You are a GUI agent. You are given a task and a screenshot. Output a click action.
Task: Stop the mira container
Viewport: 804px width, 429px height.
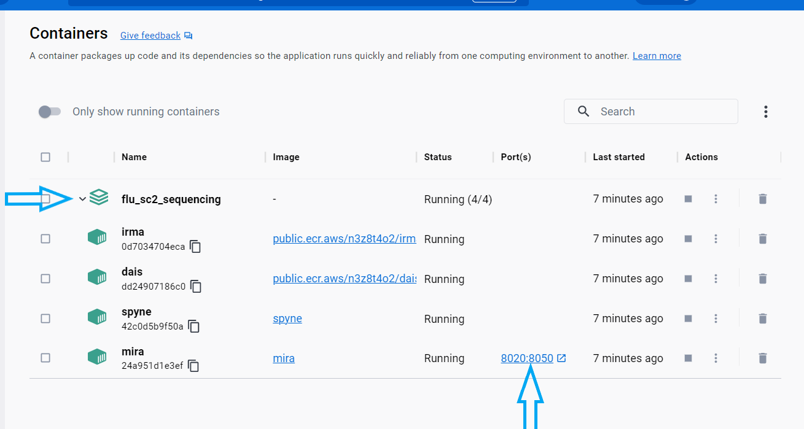688,358
